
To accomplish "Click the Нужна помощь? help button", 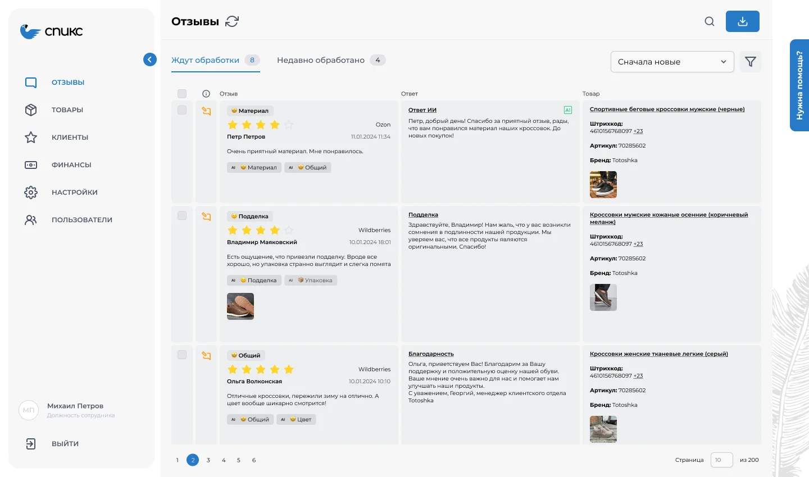I will [799, 85].
